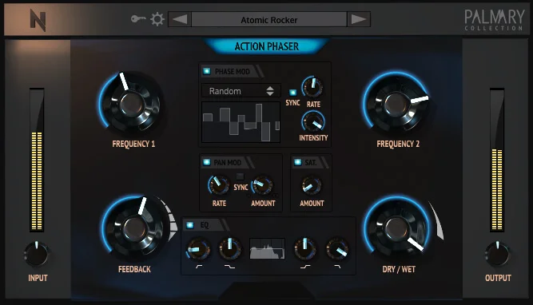
Task: Click the Intensity label
Action: click(313, 138)
